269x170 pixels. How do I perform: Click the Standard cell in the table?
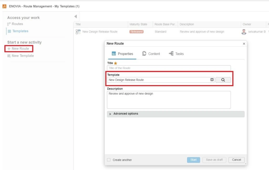(x=161, y=32)
